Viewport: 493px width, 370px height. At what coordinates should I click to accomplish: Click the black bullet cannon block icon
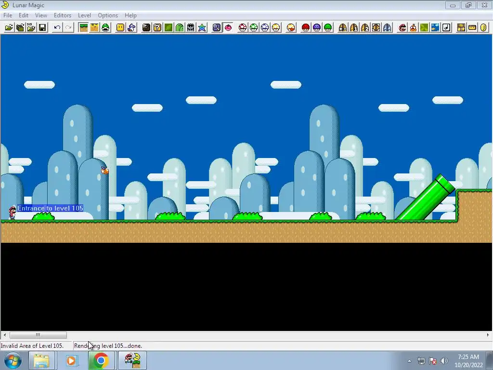coord(146,27)
